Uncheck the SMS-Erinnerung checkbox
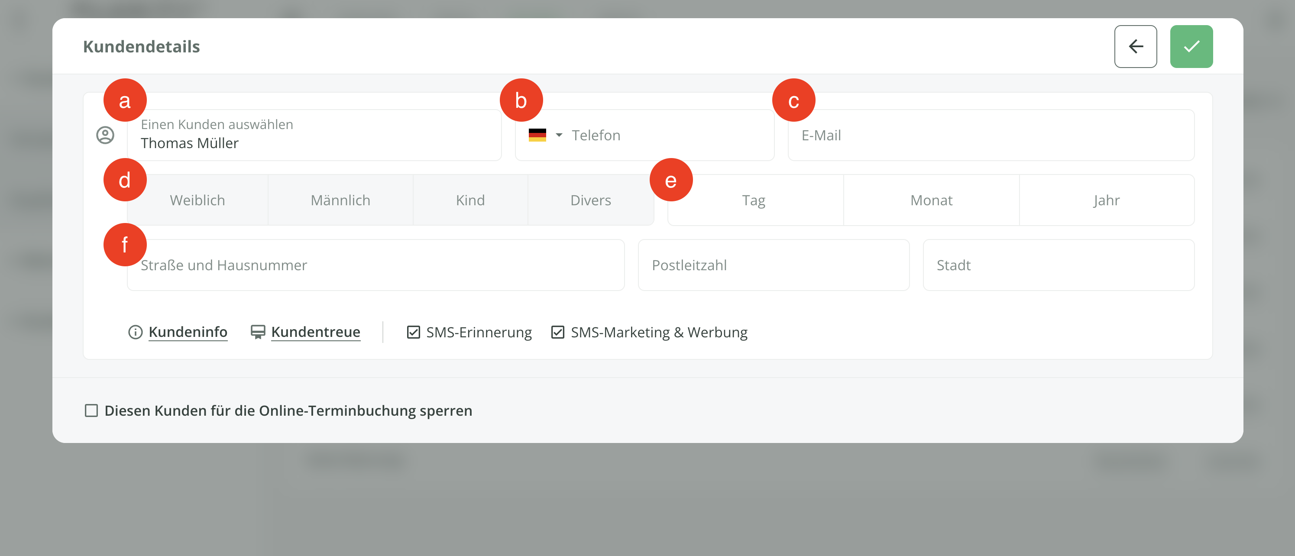The width and height of the screenshot is (1295, 556). (413, 332)
